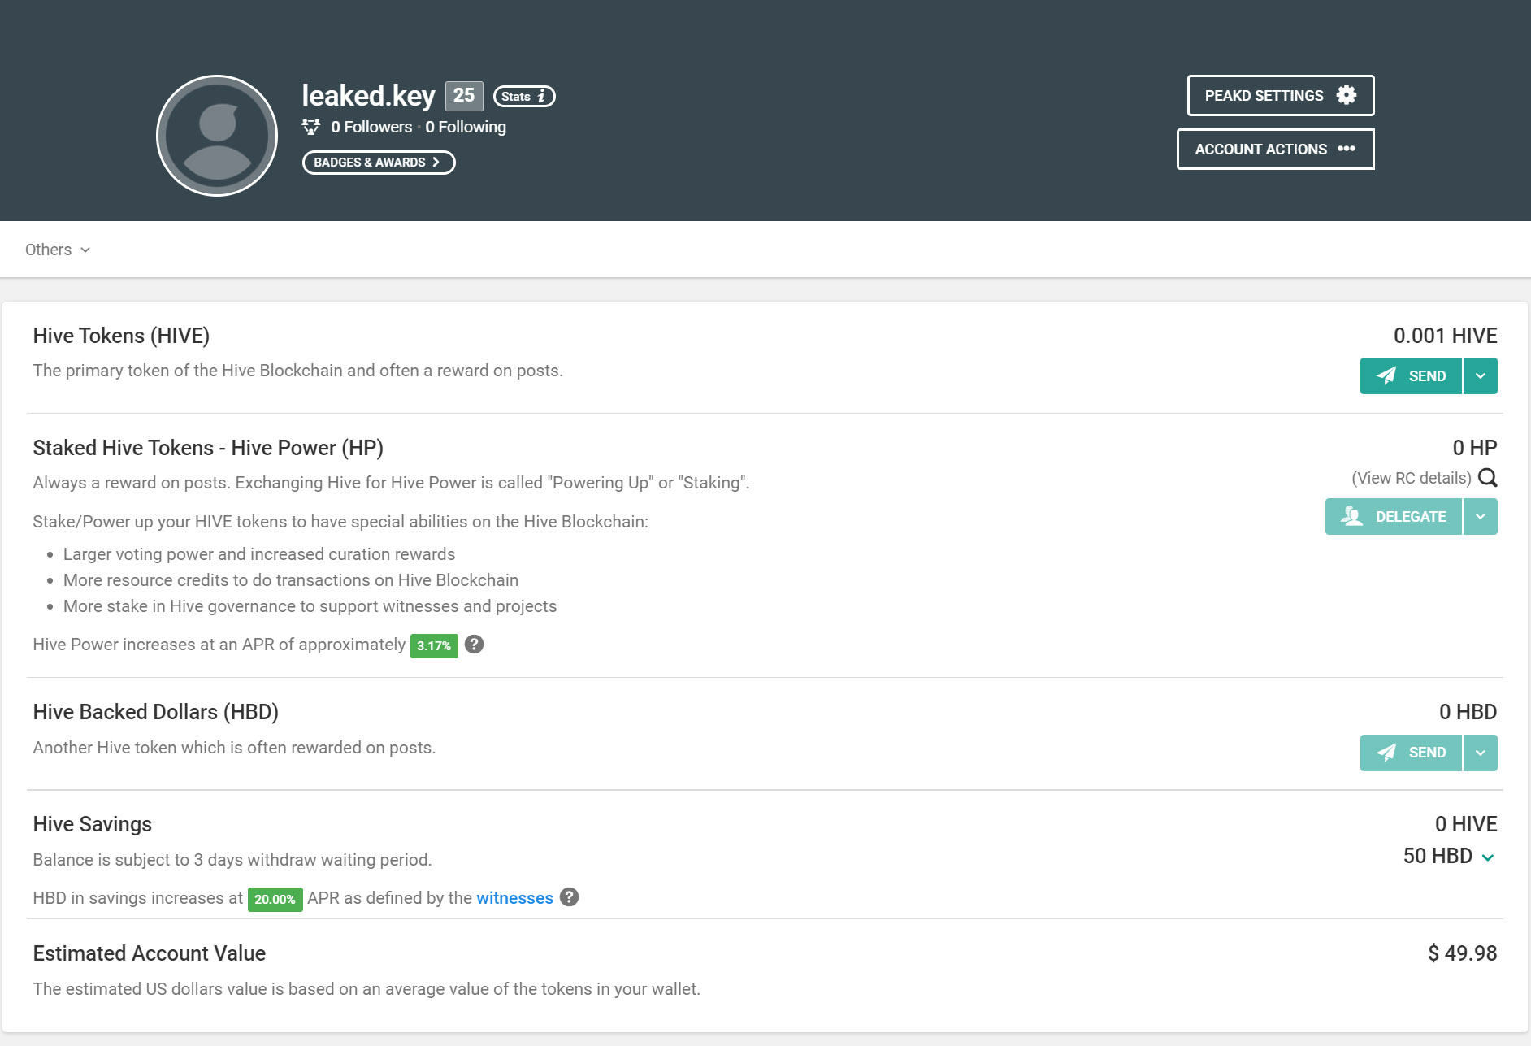
Task: Click the profile avatar picture
Action: coord(217,136)
